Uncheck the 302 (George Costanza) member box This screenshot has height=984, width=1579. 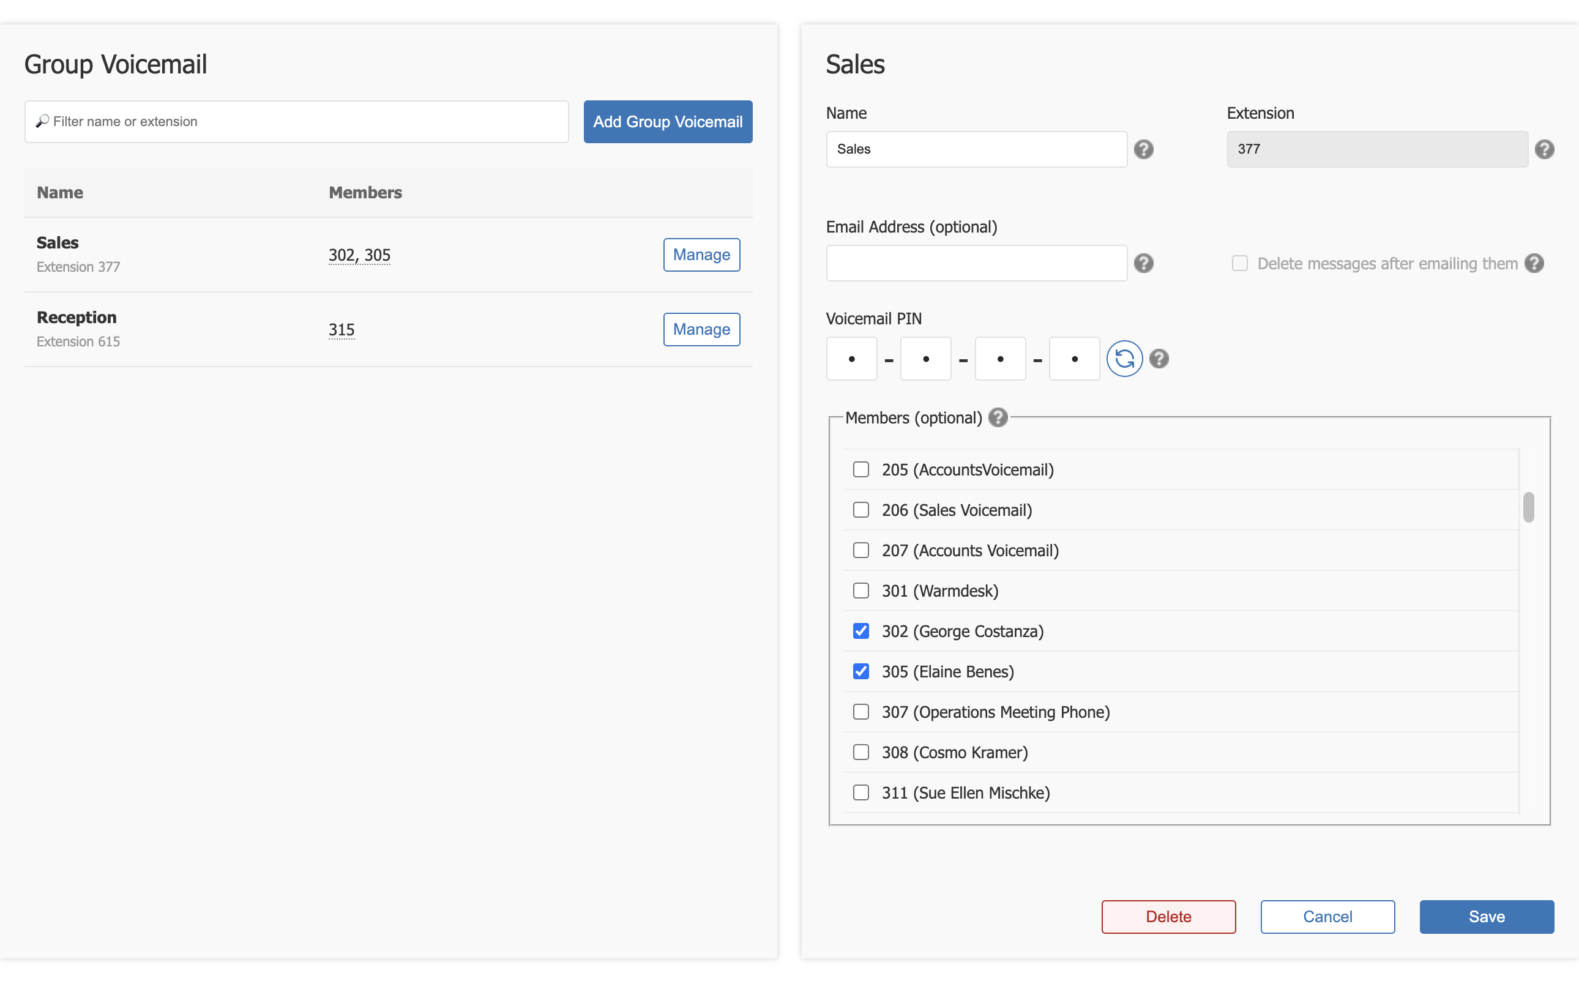click(861, 631)
